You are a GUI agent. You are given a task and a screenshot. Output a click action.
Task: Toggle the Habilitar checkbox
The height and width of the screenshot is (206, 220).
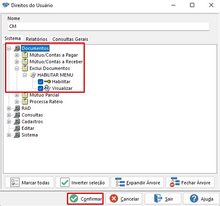click(41, 82)
